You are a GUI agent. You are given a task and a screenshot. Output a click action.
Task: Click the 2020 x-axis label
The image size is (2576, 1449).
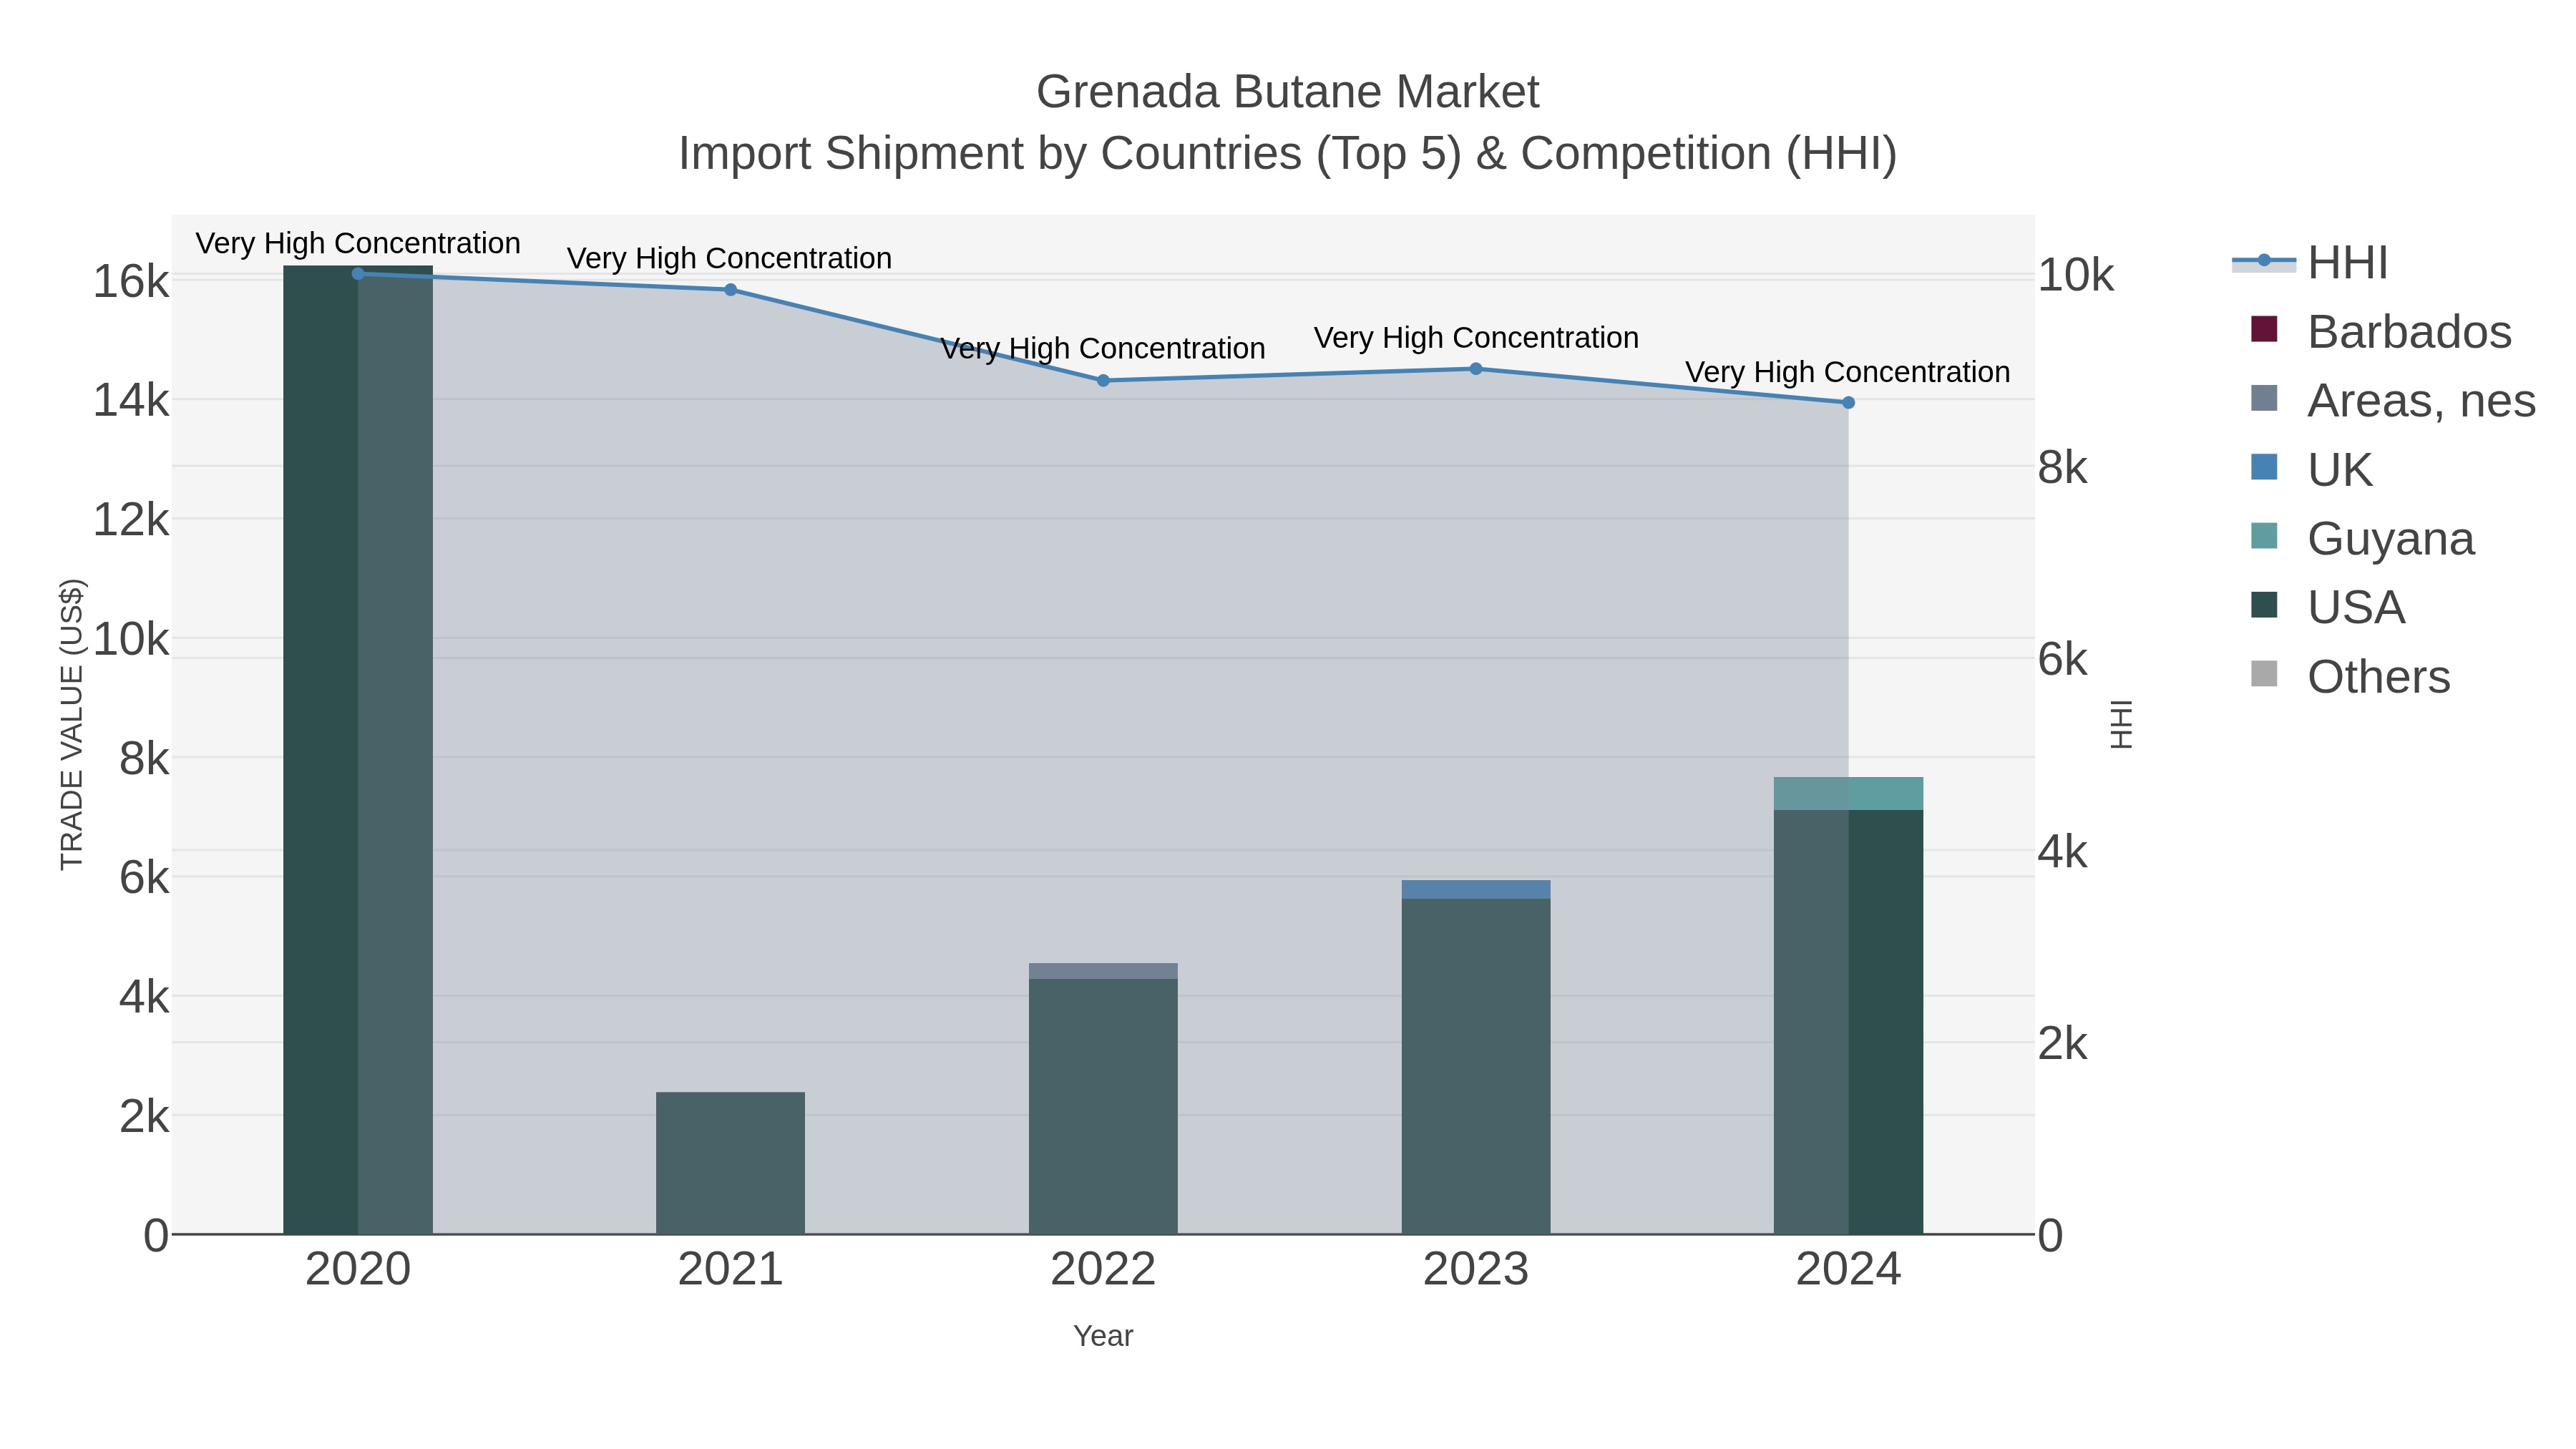[358, 1270]
